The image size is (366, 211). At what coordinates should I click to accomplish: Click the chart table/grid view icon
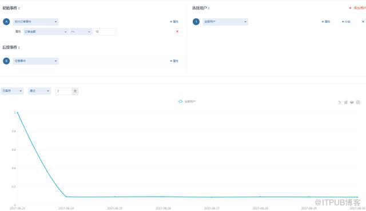tap(358, 102)
